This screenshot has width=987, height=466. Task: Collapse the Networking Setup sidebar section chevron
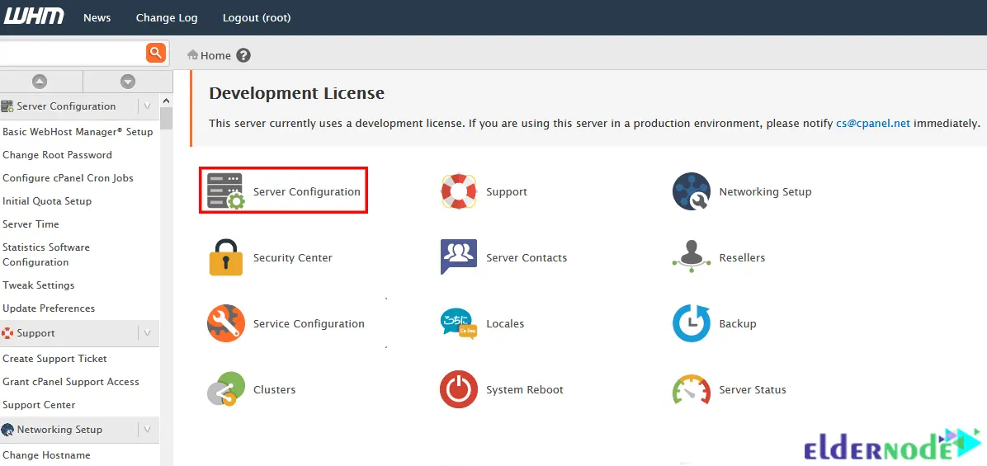point(147,431)
